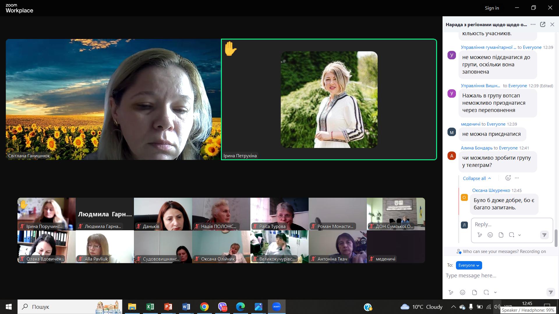This screenshot has width=559, height=314.
Task: Select Ірина Петрухіна video tile
Action: click(329, 99)
